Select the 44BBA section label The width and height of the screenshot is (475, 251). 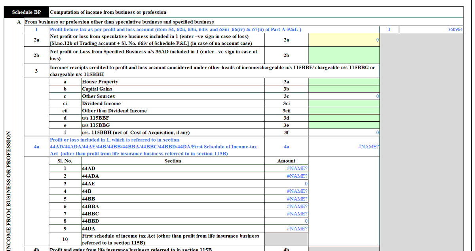tap(173, 206)
